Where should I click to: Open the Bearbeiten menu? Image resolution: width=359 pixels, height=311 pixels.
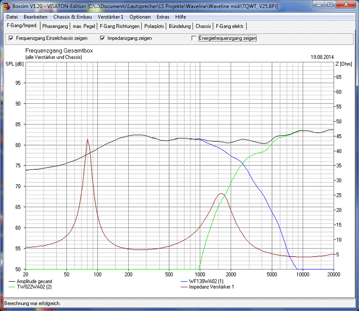(x=35, y=17)
